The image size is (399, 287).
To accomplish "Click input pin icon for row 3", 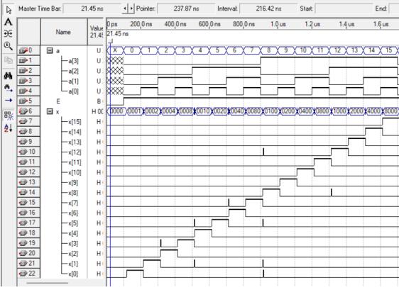I will 23,81.
